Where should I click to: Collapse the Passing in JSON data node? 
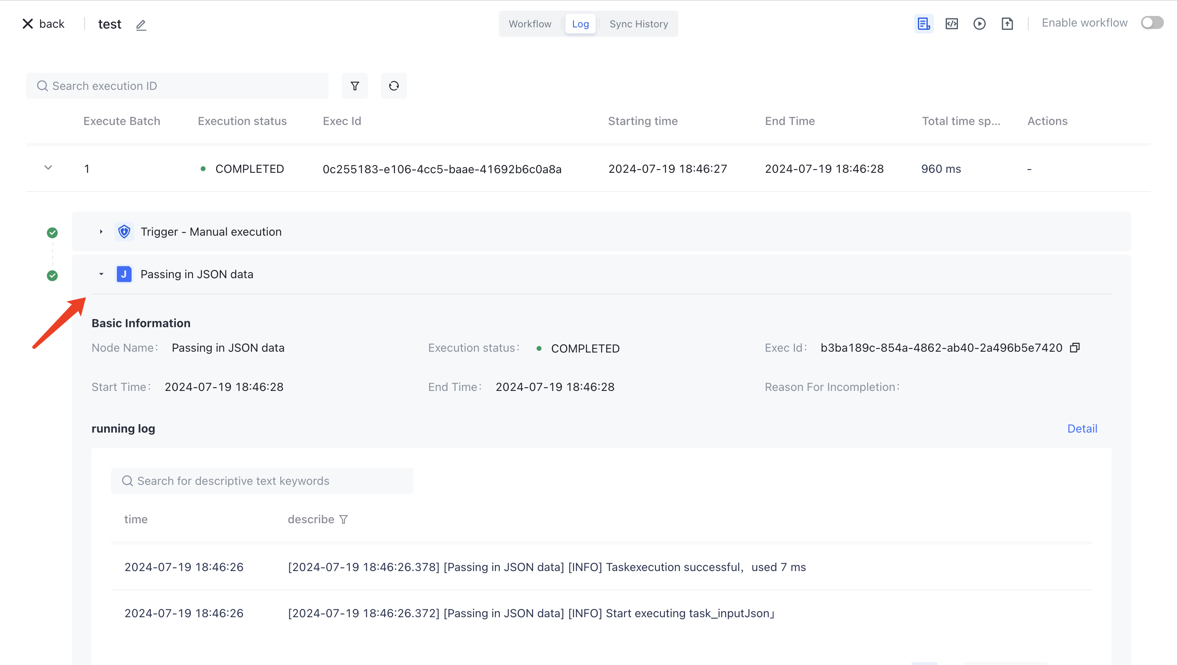click(x=101, y=274)
